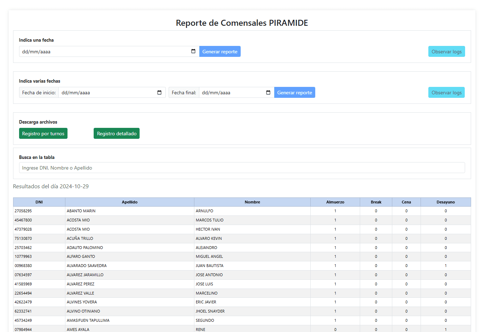The width and height of the screenshot is (481, 332).
Task: Focus the DNI, Nombre o Apellido search box
Action: tap(242, 168)
